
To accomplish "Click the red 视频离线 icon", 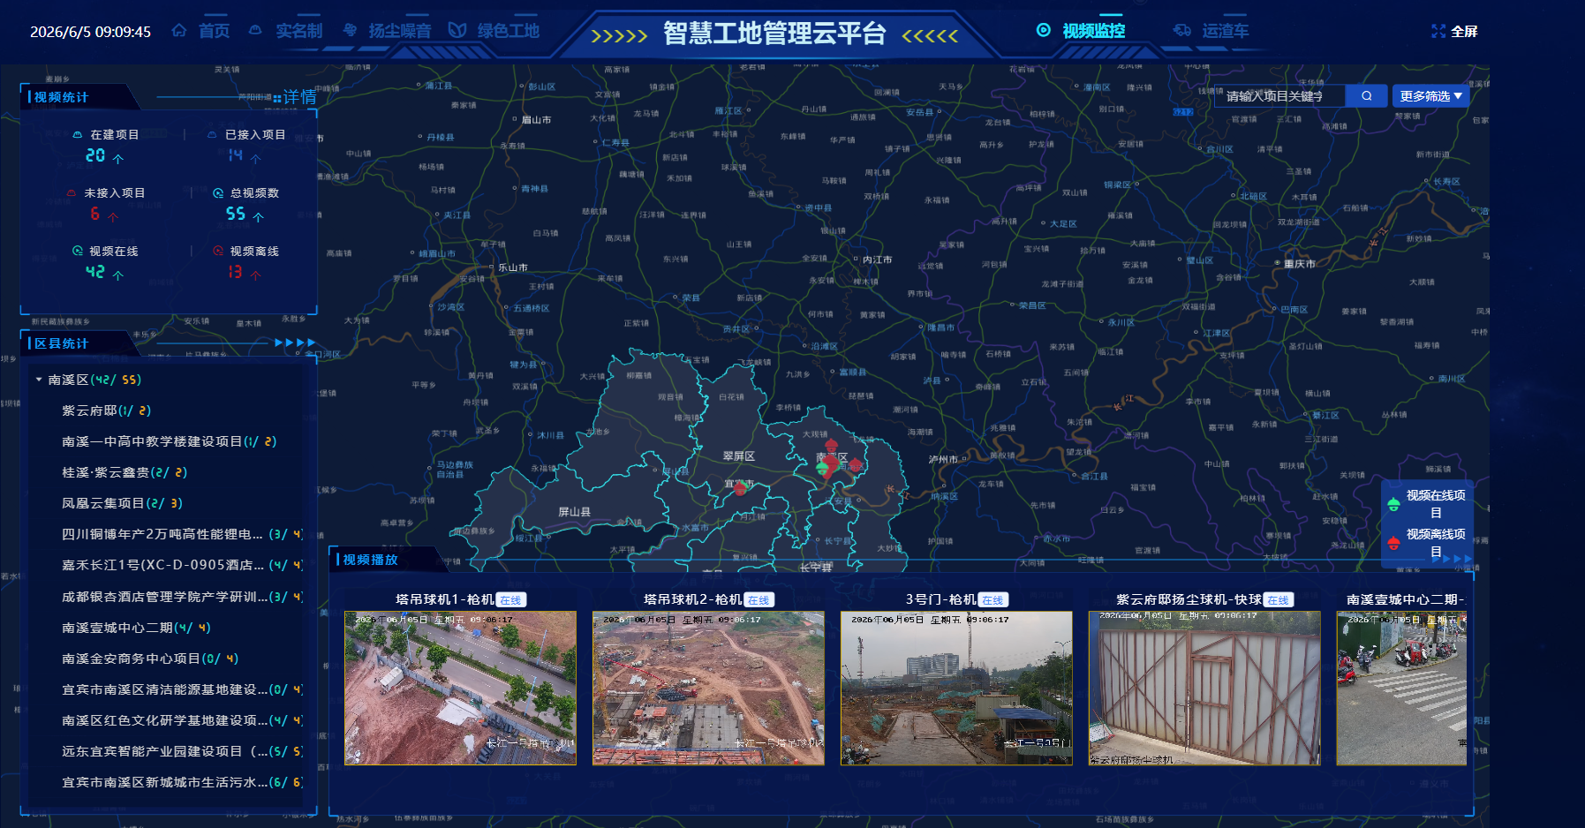I will (218, 252).
